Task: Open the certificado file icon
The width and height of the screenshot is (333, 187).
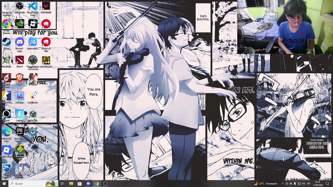Action: 33,98
